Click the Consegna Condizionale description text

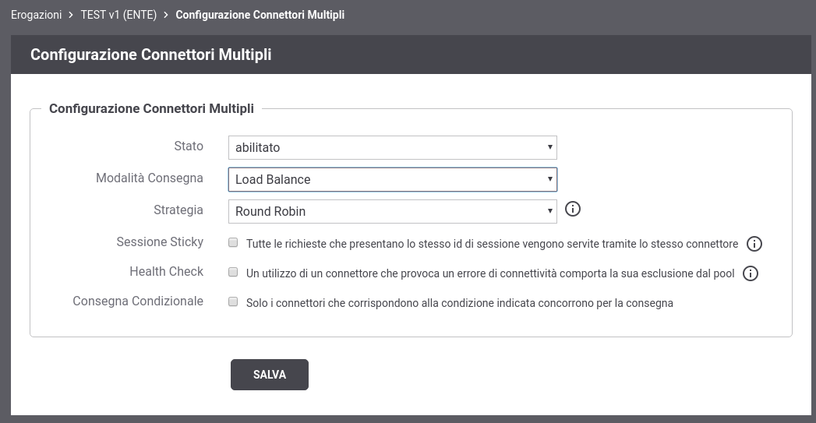click(460, 303)
